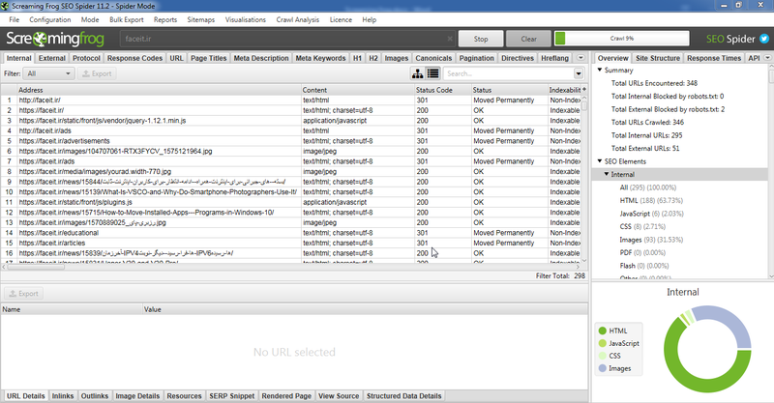Switch to the Response Times tab
The image size is (774, 403).
(714, 58)
